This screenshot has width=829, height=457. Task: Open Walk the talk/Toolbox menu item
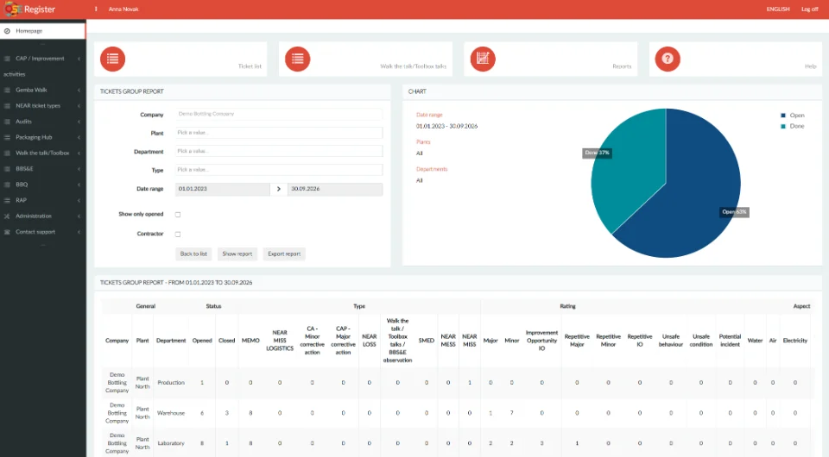[x=42, y=153]
